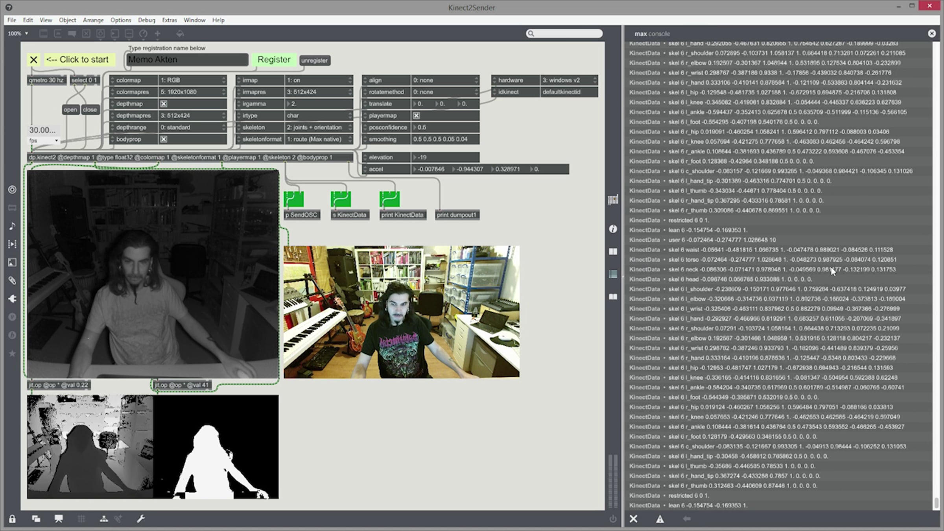Viewport: 944px width, 531px height.
Task: Open the Extras menu
Action: click(170, 20)
